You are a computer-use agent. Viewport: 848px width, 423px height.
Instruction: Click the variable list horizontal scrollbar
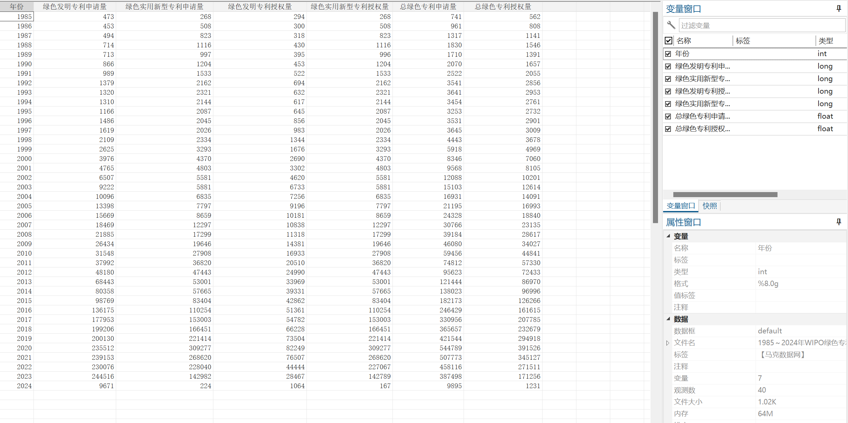pyautogui.click(x=725, y=194)
